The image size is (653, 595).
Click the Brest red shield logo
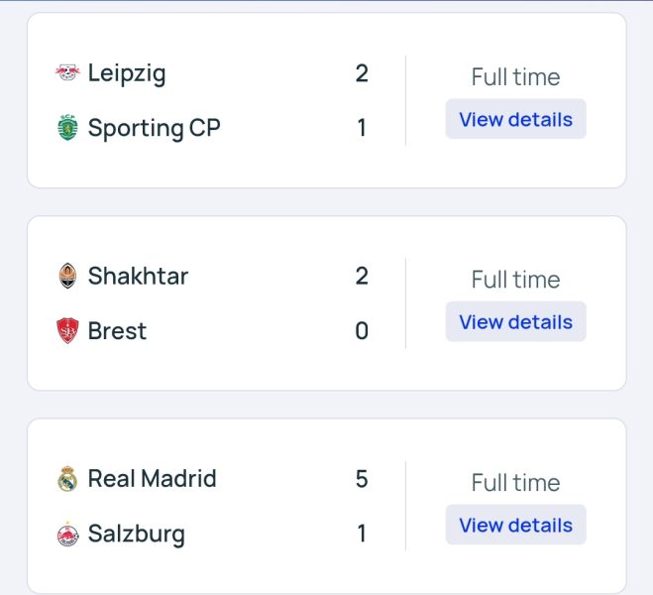67,330
